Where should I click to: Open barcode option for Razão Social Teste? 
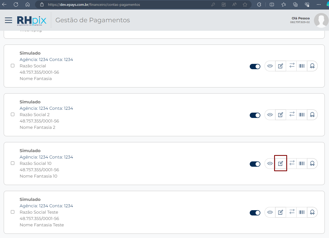pos(302,212)
